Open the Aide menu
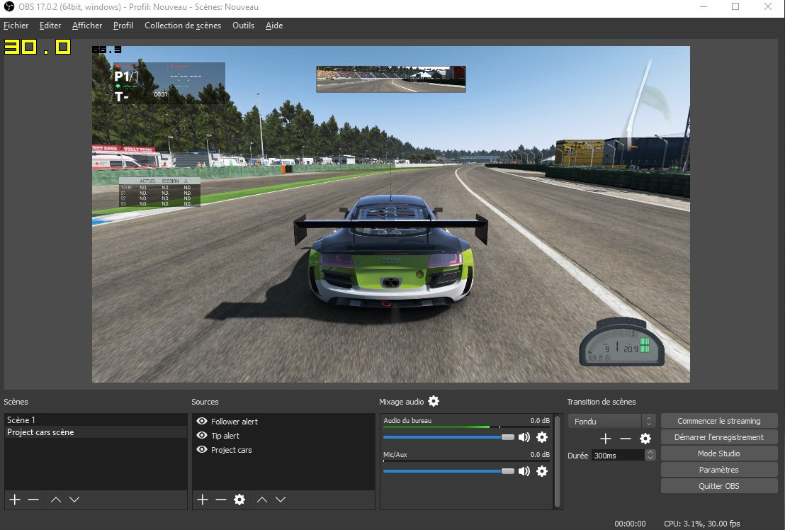 click(x=274, y=26)
